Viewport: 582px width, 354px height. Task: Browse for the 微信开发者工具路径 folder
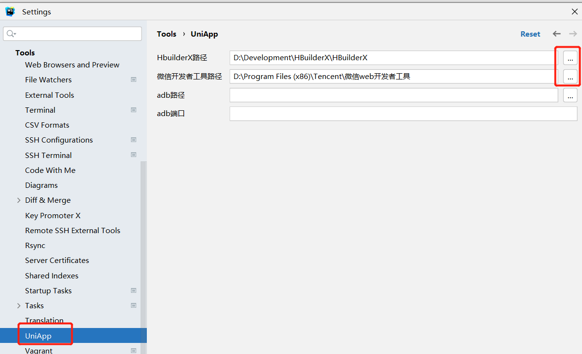pos(570,76)
